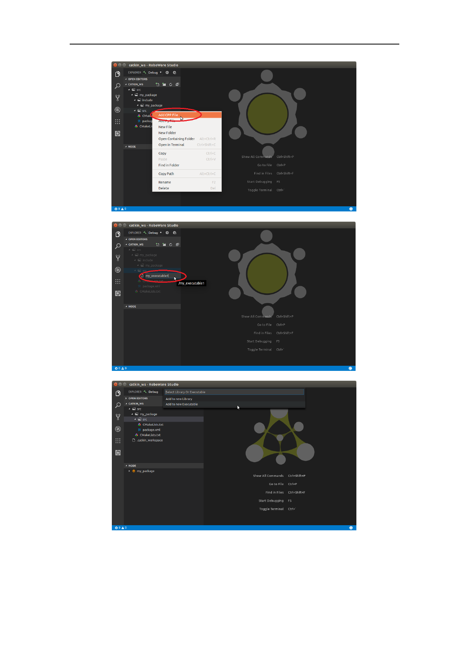Choose Delete from context menu

tap(187, 188)
